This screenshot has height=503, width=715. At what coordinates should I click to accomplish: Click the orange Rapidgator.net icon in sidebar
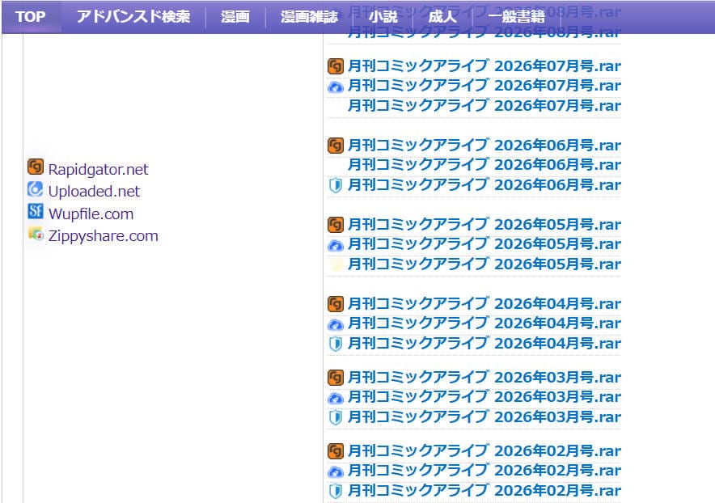[x=36, y=167]
